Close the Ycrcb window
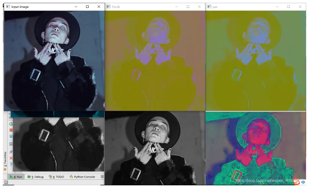Viewport: 309px width, 191px height. coord(199,7)
